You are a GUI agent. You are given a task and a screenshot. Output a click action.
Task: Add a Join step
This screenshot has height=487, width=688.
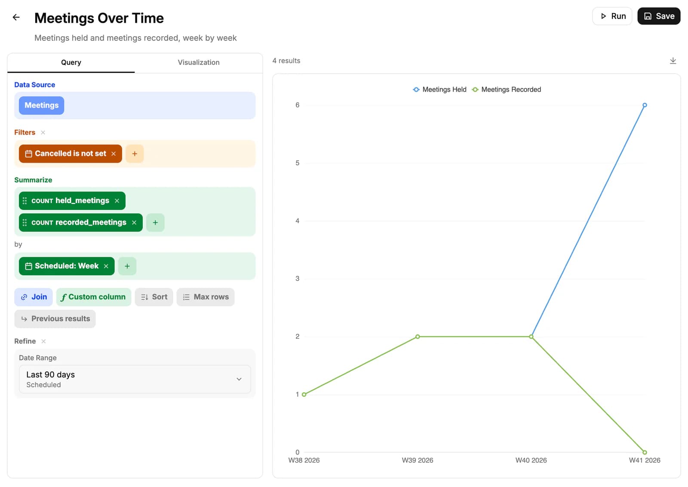pyautogui.click(x=34, y=297)
